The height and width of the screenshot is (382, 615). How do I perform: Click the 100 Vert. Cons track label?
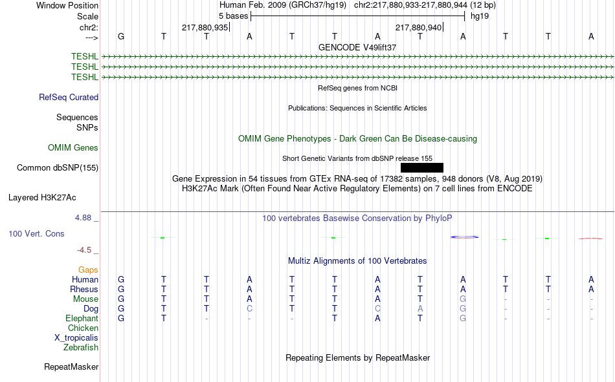[36, 233]
